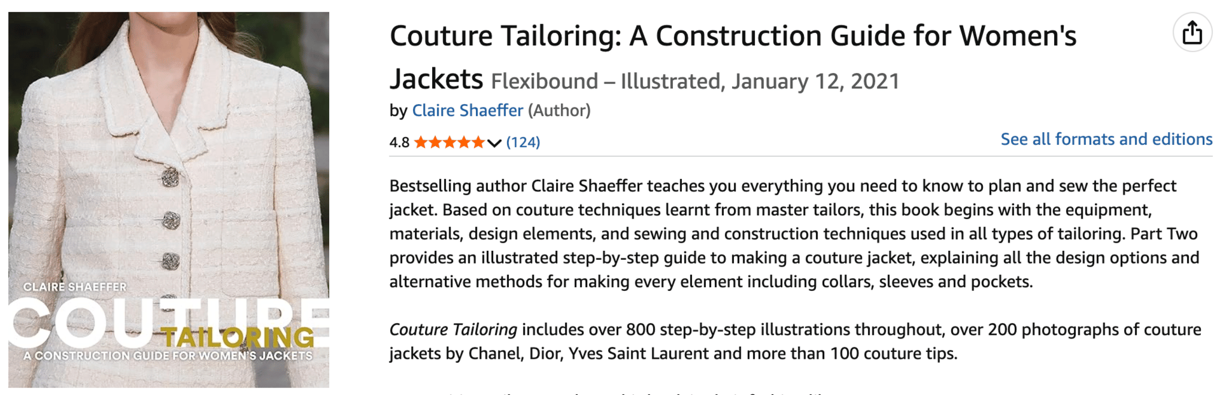Viewport: 1220px width, 395px height.
Task: Click the share icon button
Action: [1192, 32]
